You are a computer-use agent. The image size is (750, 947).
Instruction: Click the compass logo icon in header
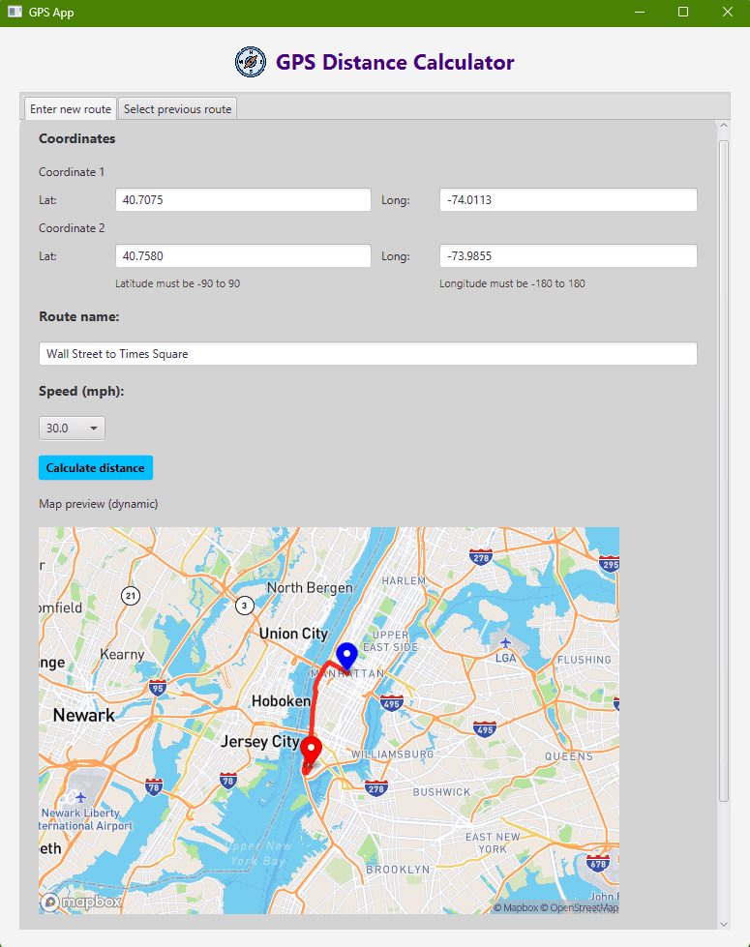(x=251, y=63)
